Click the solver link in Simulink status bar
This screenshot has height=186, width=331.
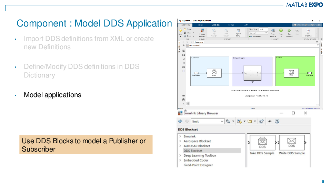click(x=311, y=108)
